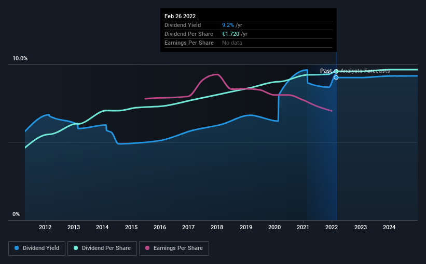The height and width of the screenshot is (264, 426).
Task: Click the 2019 x-axis label
Action: point(246,227)
